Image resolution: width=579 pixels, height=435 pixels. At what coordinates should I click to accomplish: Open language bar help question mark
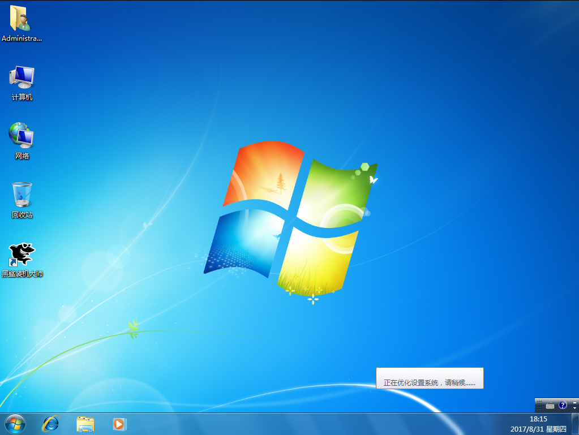(x=563, y=405)
